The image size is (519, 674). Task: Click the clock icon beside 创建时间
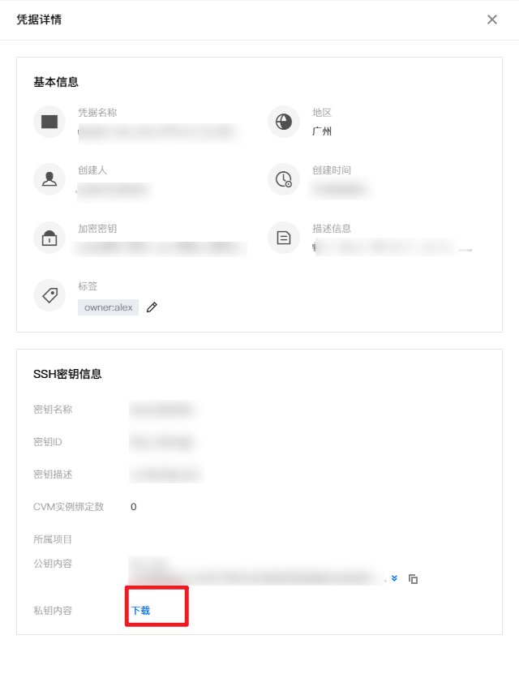pyautogui.click(x=284, y=179)
